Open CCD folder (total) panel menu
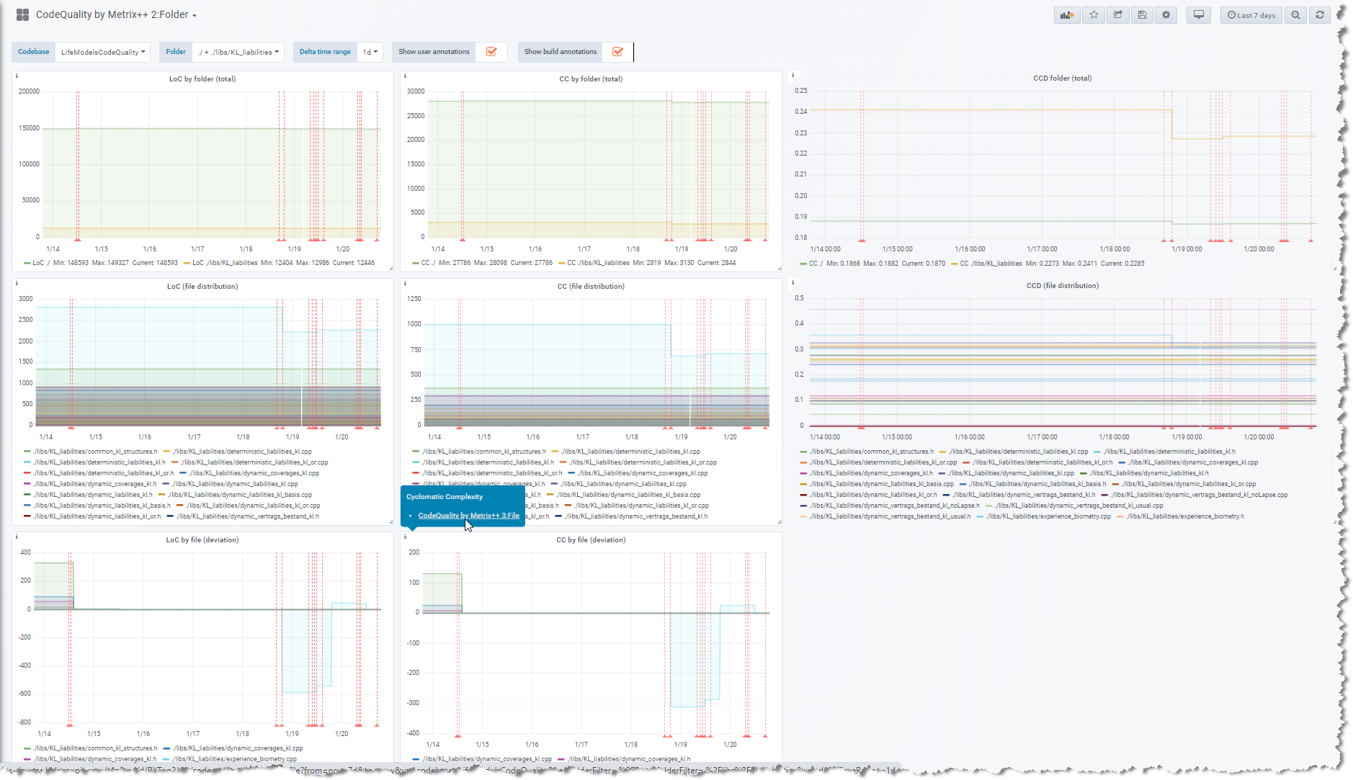1353x780 pixels. (x=1062, y=78)
